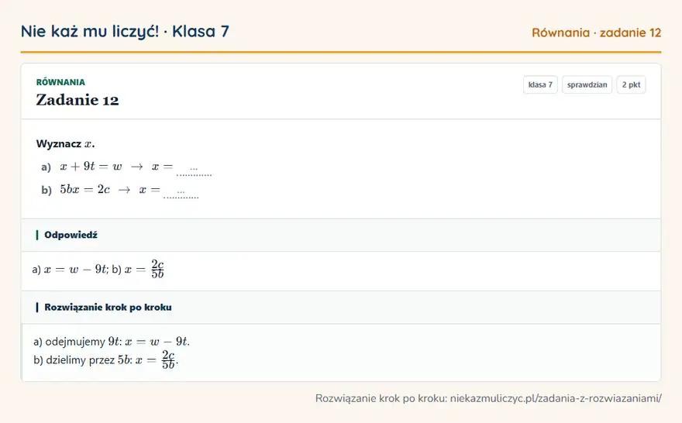682x423 pixels.
Task: Click the step 'b) dzielimy przez 5b'
Action: [x=105, y=360]
